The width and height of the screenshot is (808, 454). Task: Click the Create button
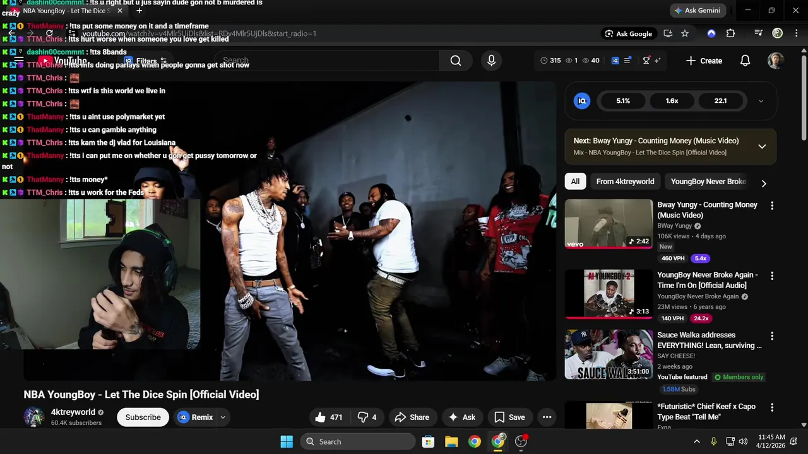click(704, 61)
